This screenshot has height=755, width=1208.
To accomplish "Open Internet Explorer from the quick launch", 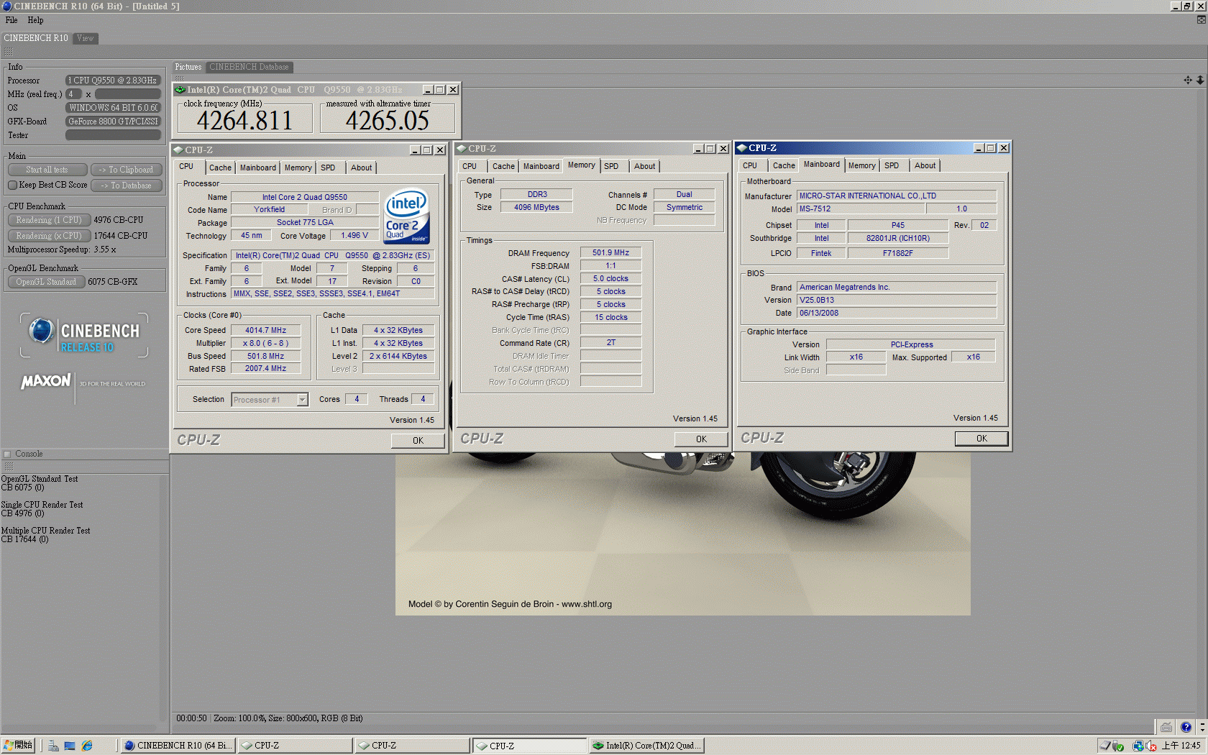I will pos(87,746).
